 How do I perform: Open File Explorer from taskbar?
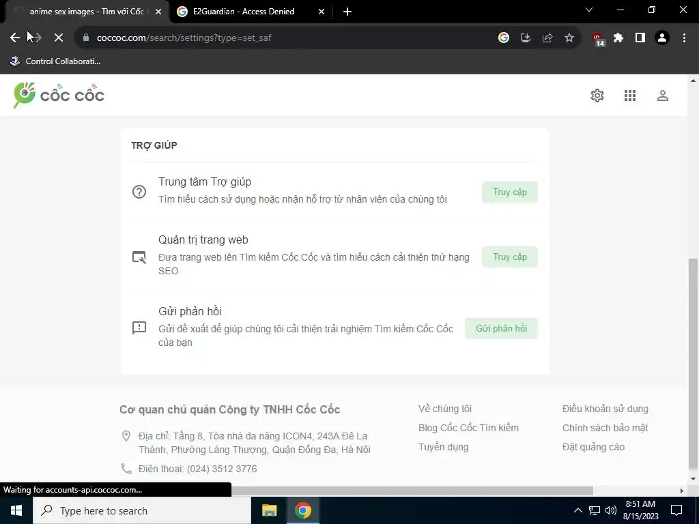point(269,510)
